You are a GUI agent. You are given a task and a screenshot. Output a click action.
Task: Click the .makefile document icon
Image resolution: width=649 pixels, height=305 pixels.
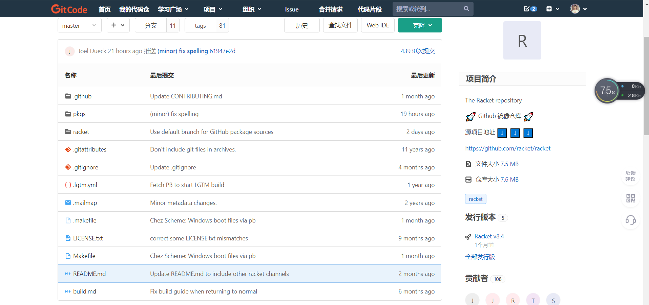point(68,220)
